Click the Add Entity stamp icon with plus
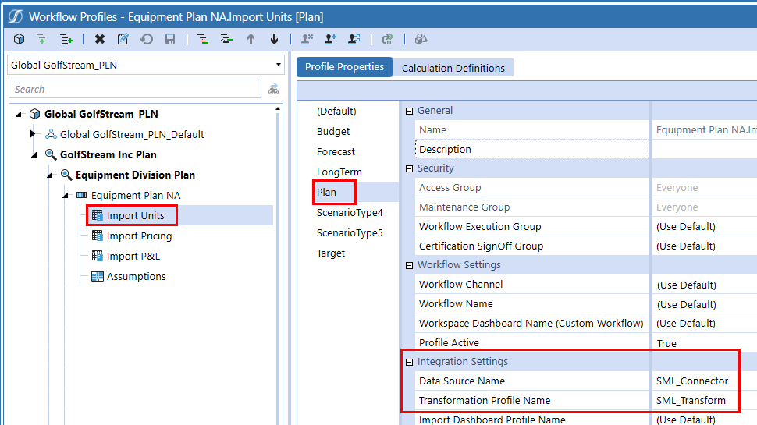This screenshot has height=425, width=757. [331, 39]
